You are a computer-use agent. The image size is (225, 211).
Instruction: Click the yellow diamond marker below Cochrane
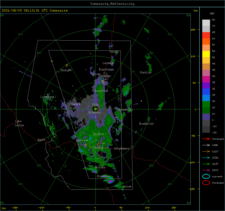pos(85,145)
